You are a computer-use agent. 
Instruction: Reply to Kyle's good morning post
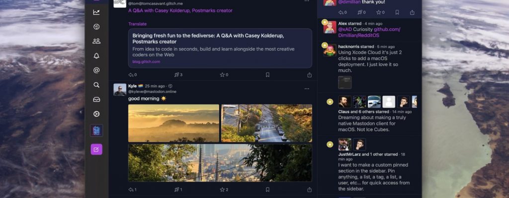(132, 190)
